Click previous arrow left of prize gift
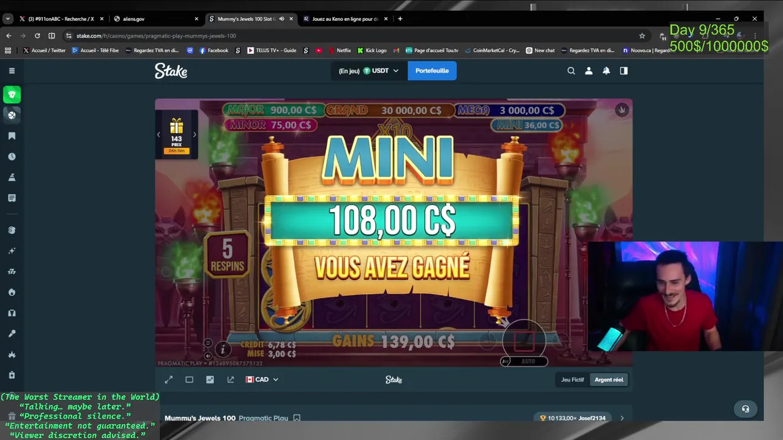 pos(158,135)
